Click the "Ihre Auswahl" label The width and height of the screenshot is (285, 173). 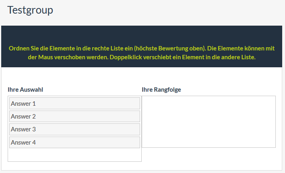click(x=25, y=90)
